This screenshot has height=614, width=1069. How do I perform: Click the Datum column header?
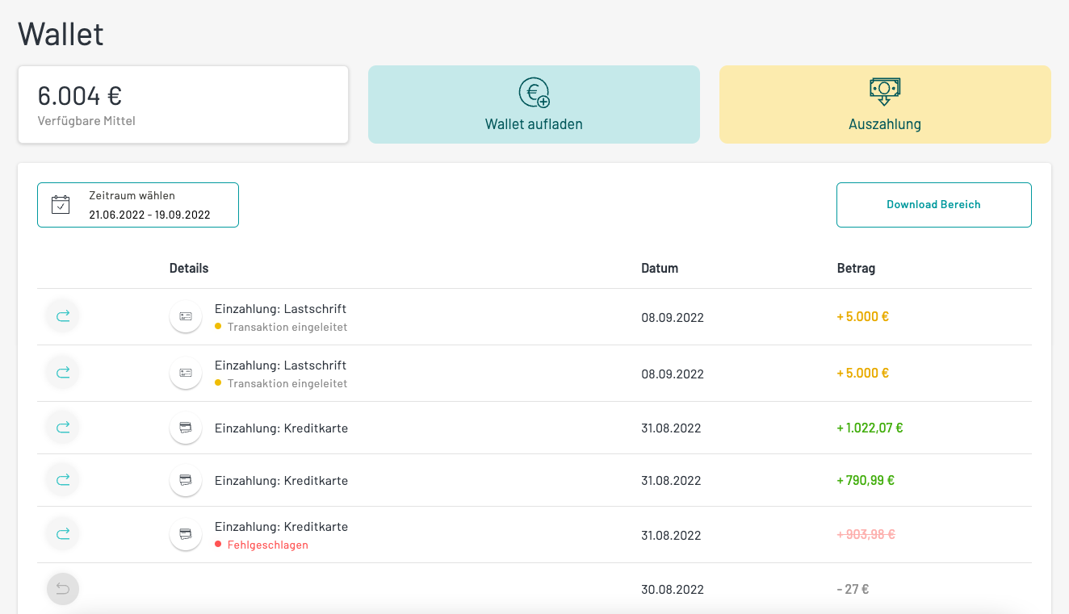coord(660,268)
